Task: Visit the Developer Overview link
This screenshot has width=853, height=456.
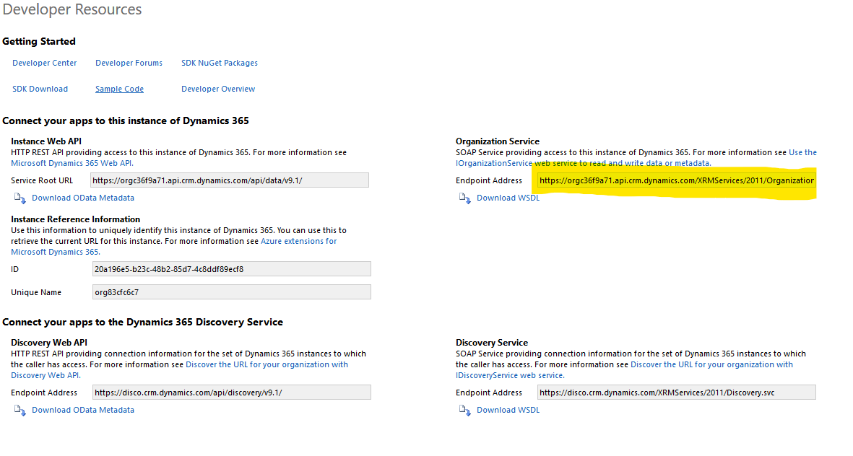Action: tap(218, 89)
